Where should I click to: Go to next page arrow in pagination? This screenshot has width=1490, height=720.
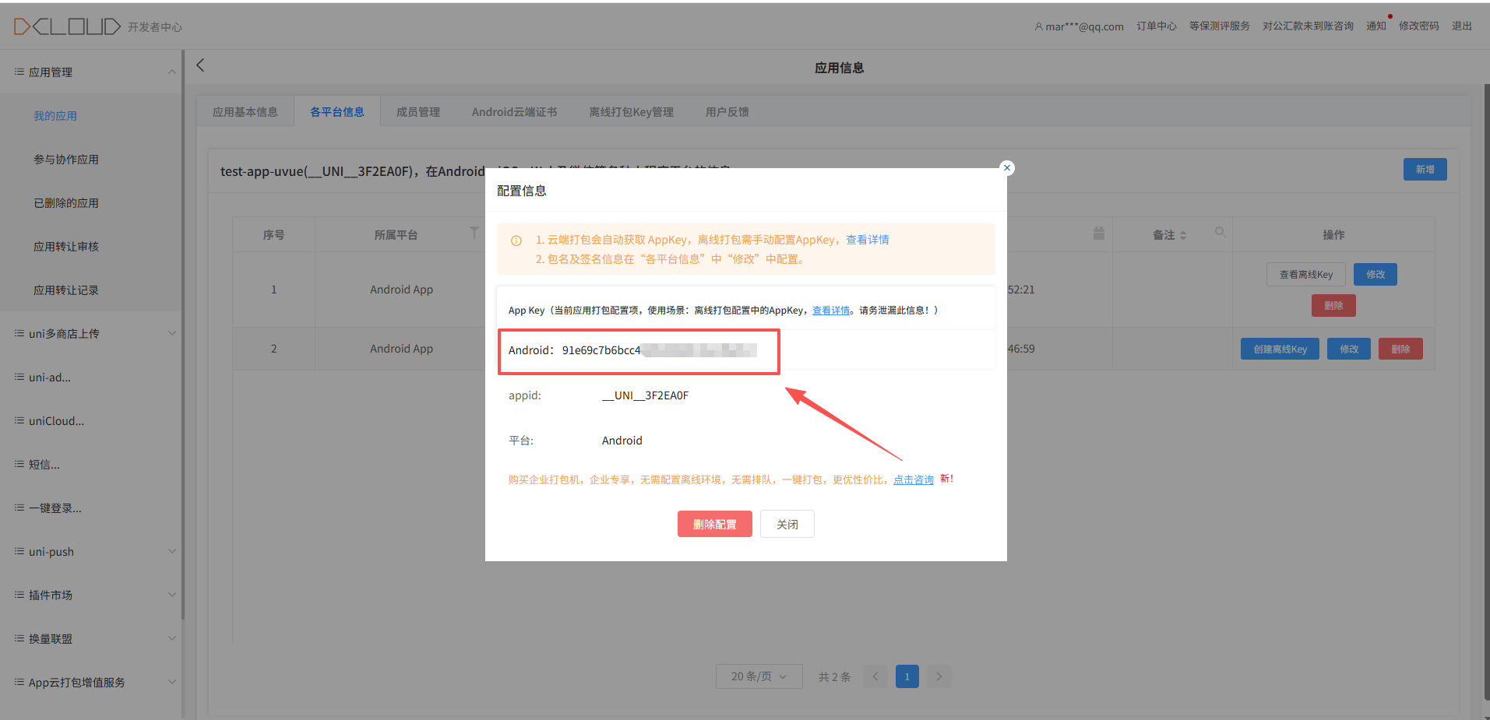click(x=939, y=676)
